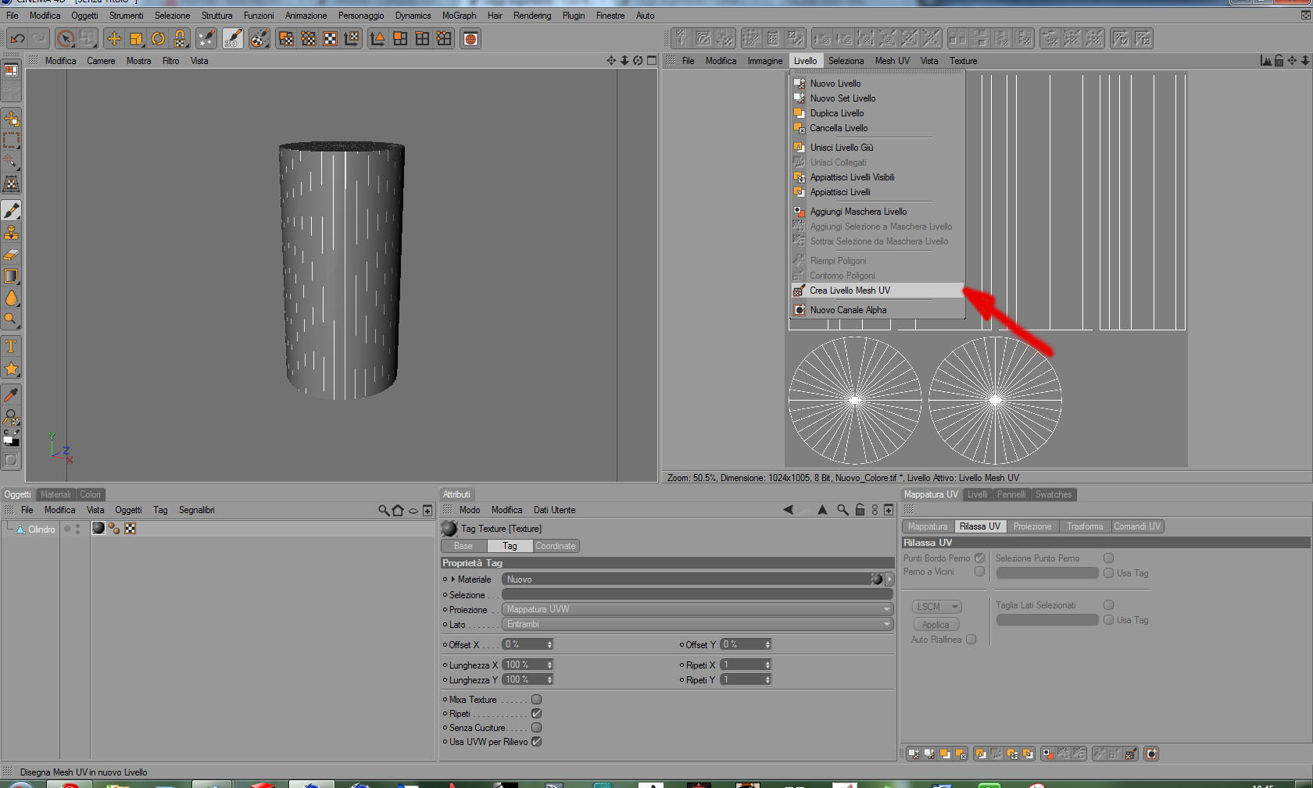
Task: Click the Clone stamp tool
Action: click(12, 233)
